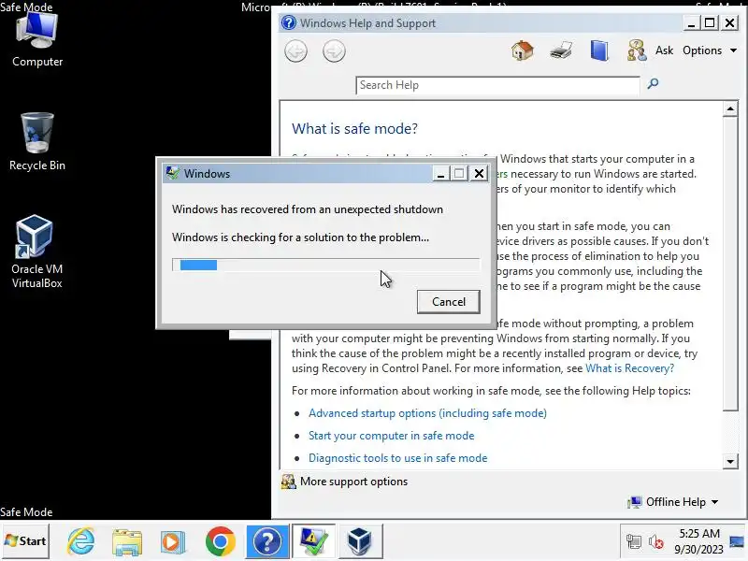Click the Help and Support title icon
The image size is (748, 561).
click(288, 22)
